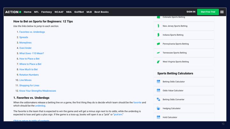This screenshot has width=230, height=129.
Task: Click the Action Network logo
Action: pos(13,12)
